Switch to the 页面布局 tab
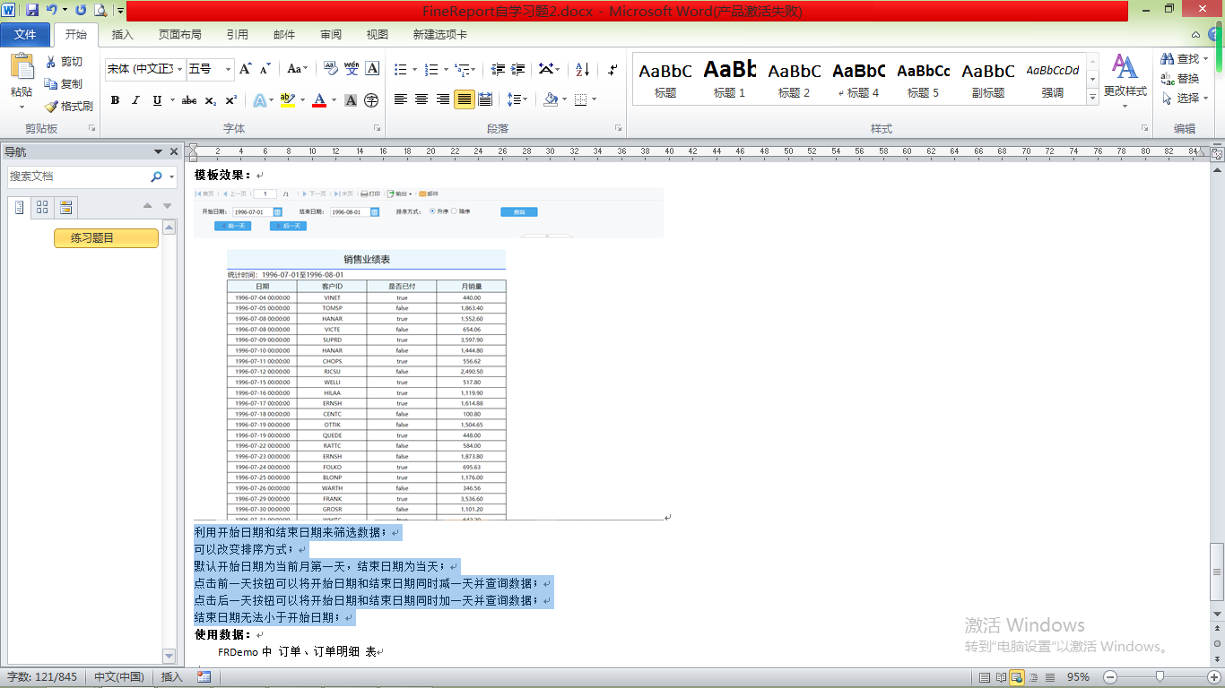Image resolution: width=1225 pixels, height=688 pixels. [179, 35]
